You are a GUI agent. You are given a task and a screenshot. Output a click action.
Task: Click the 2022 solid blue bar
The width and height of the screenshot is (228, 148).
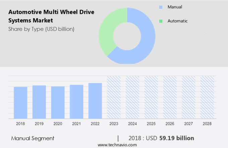click(95, 101)
